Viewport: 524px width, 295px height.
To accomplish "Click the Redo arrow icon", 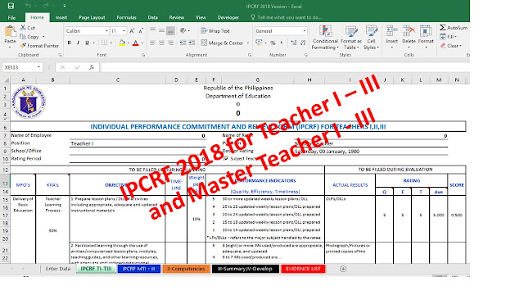I will click(46, 6).
